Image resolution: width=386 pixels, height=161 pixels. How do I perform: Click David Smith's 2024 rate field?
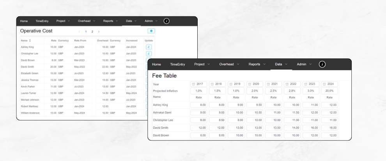(x=329, y=128)
